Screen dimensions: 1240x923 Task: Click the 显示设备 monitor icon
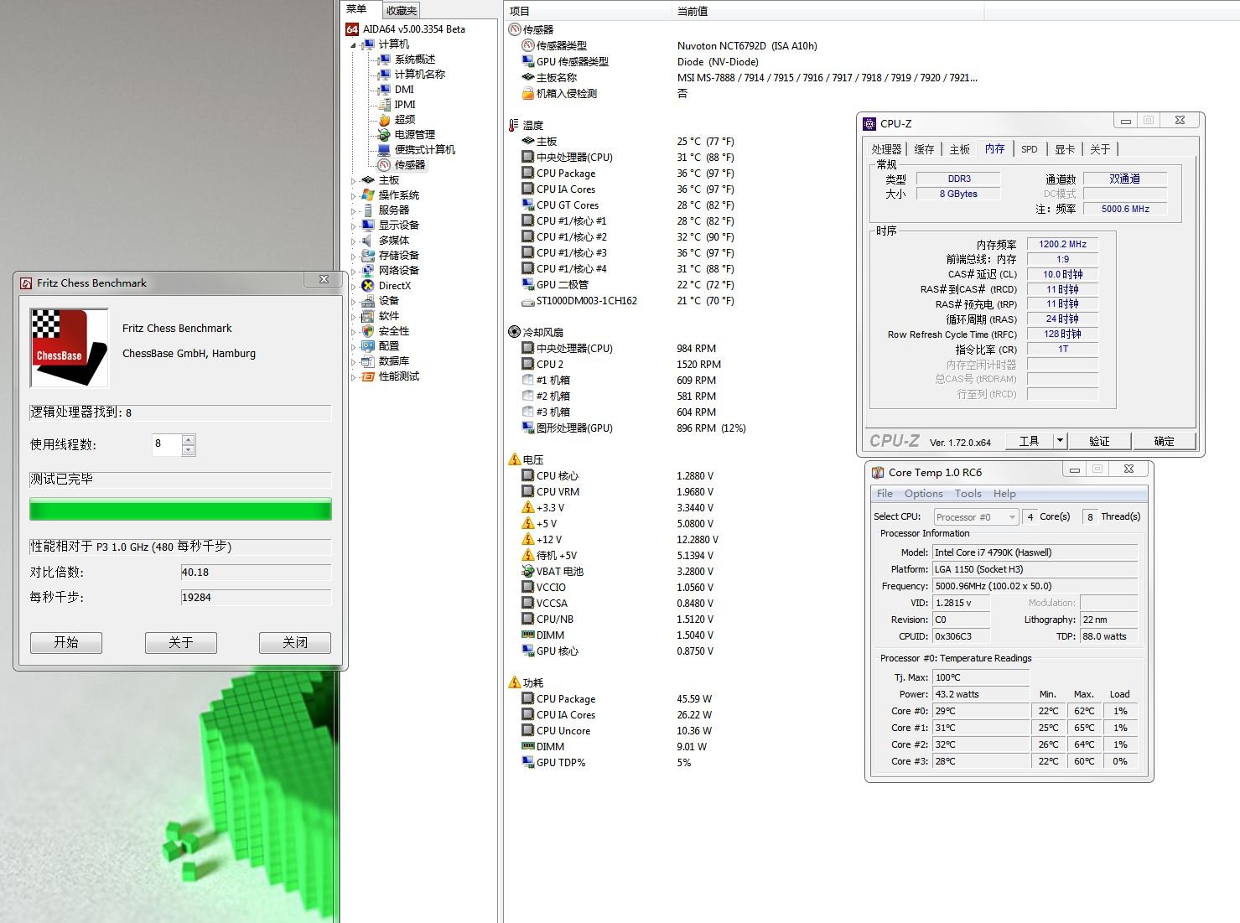367,226
